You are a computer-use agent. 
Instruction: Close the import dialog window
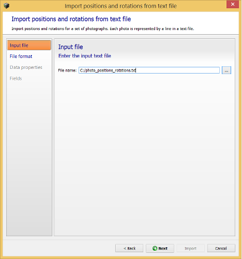click(233, 4)
